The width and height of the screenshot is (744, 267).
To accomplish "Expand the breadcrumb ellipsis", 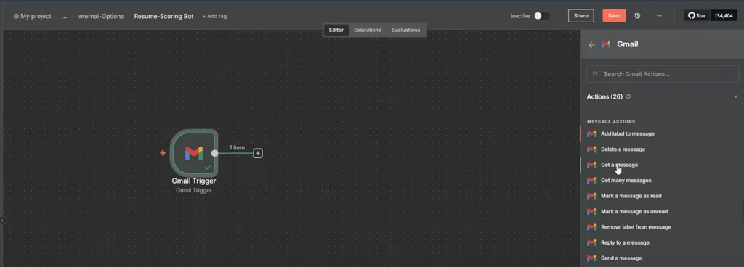I will point(64,16).
